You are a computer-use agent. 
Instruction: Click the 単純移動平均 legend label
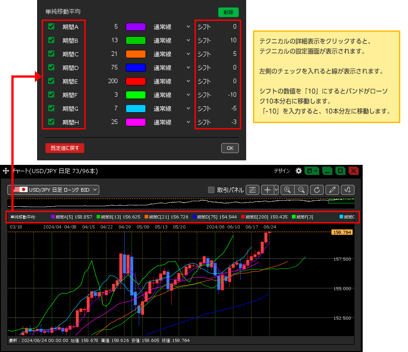[23, 217]
